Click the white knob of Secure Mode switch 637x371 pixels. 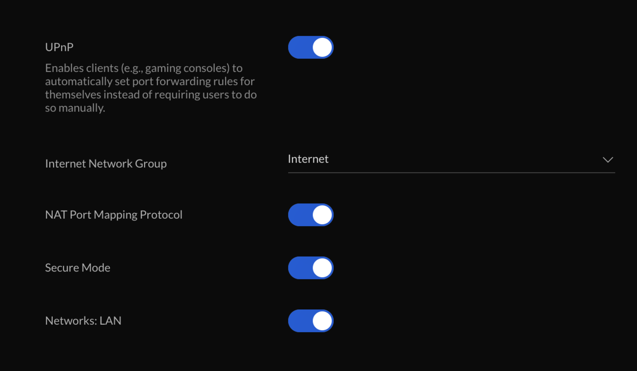coord(322,268)
